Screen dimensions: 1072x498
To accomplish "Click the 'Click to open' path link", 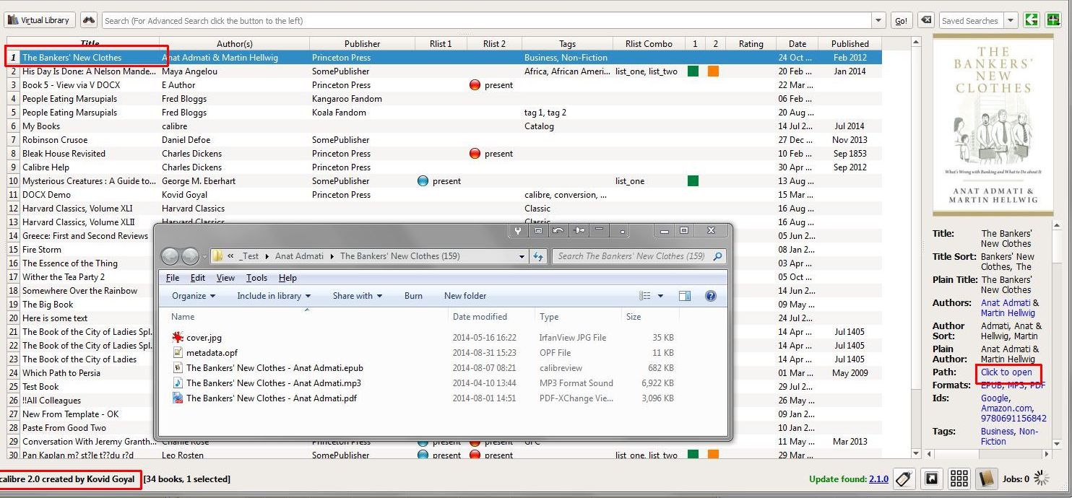I will pos(1006,372).
